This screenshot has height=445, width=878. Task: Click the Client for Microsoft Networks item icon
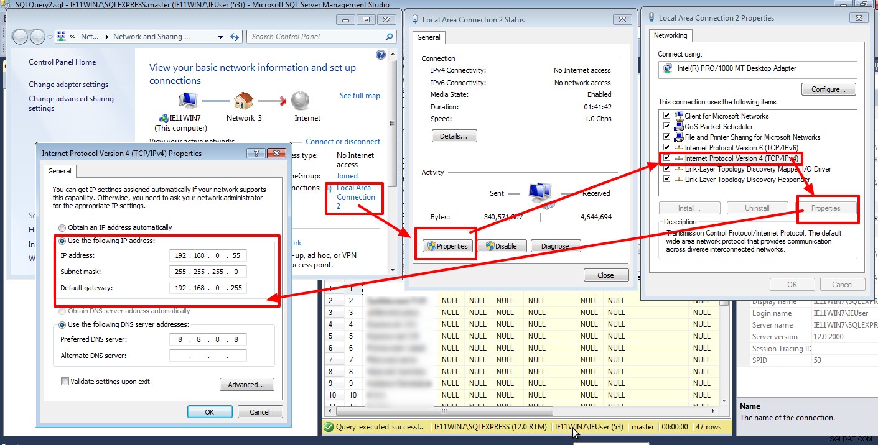pos(679,116)
